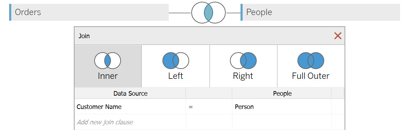The image size is (404, 130).
Task: Click the Data Source column header
Action: [x=130, y=94]
